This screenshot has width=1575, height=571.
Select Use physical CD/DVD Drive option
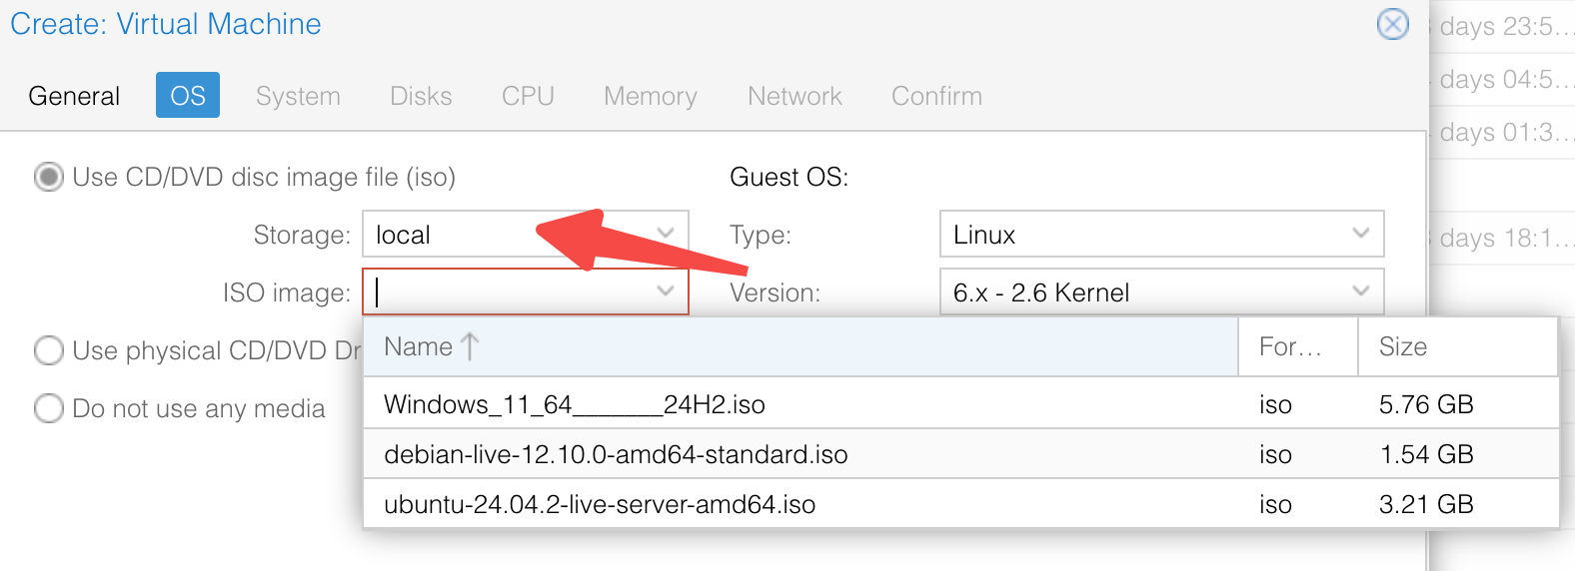point(49,350)
